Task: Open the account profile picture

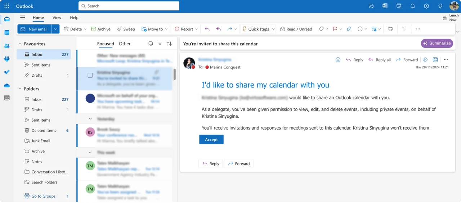Action: [454, 6]
